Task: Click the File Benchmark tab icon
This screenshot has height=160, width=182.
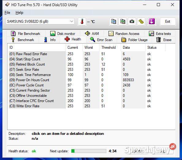Action: tap(13, 33)
